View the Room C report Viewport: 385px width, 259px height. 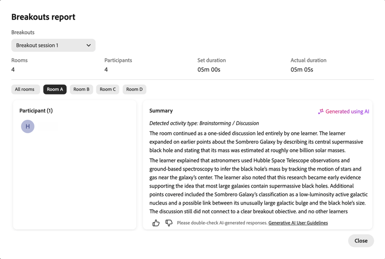[108, 89]
